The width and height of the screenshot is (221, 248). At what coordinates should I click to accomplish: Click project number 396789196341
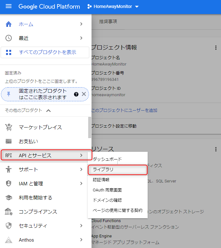[x=105, y=79]
